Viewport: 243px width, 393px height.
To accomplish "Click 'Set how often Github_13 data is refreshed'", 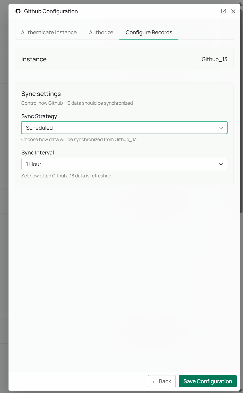I will coord(66,176).
